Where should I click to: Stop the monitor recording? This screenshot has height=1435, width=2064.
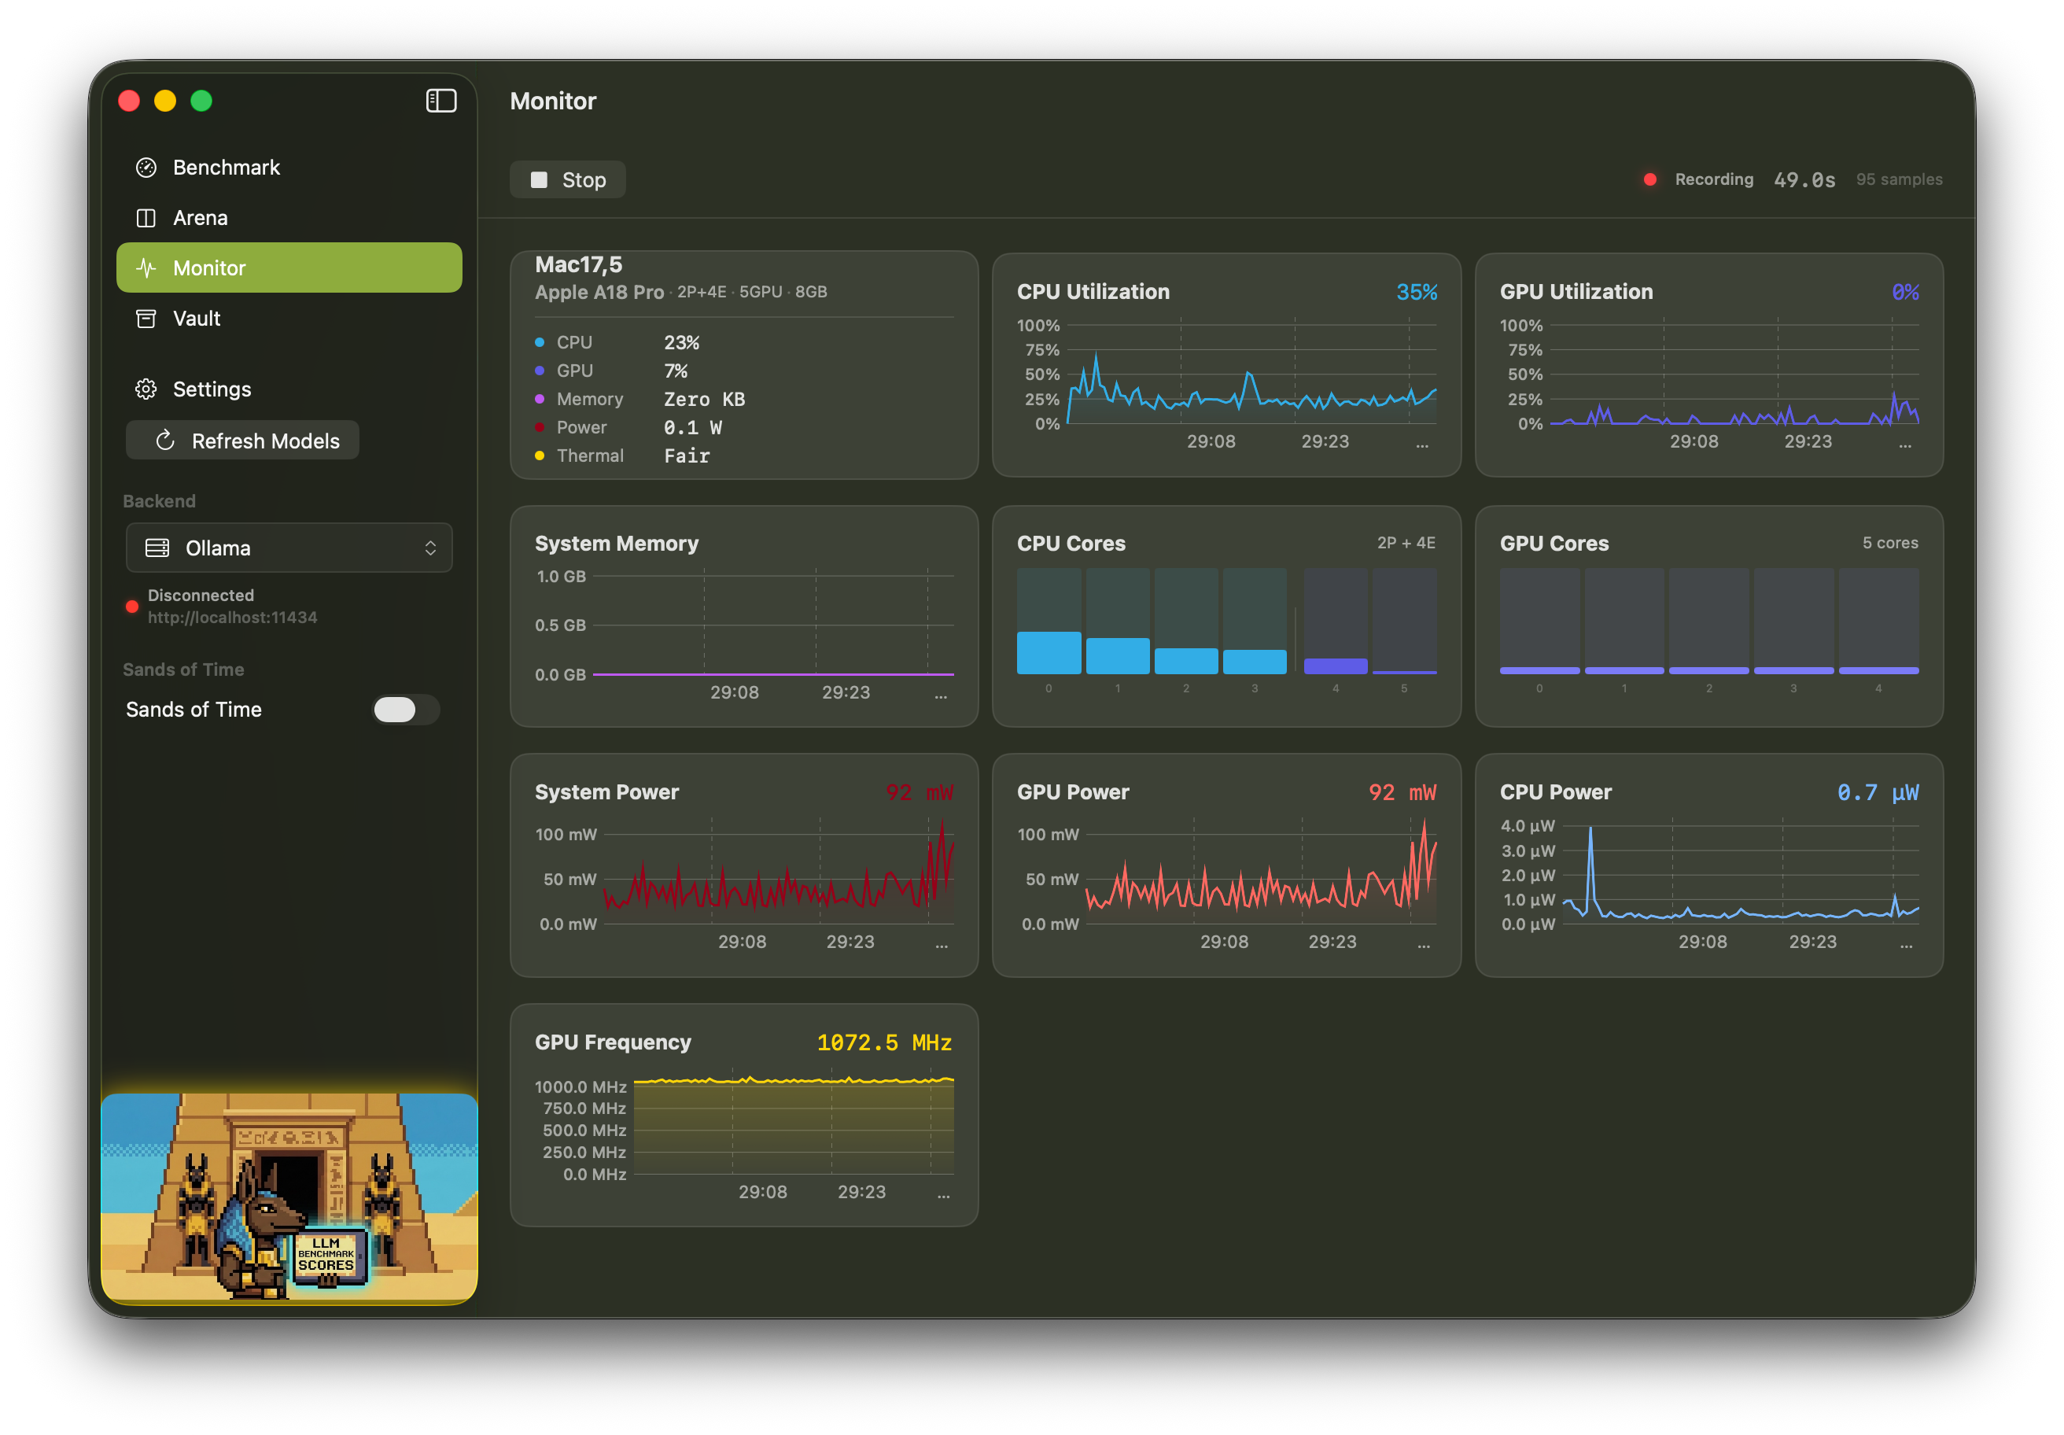tap(567, 180)
